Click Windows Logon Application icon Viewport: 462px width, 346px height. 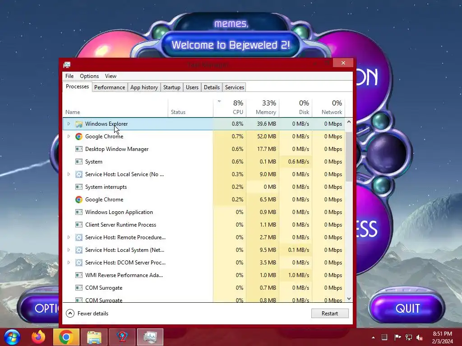click(79, 212)
